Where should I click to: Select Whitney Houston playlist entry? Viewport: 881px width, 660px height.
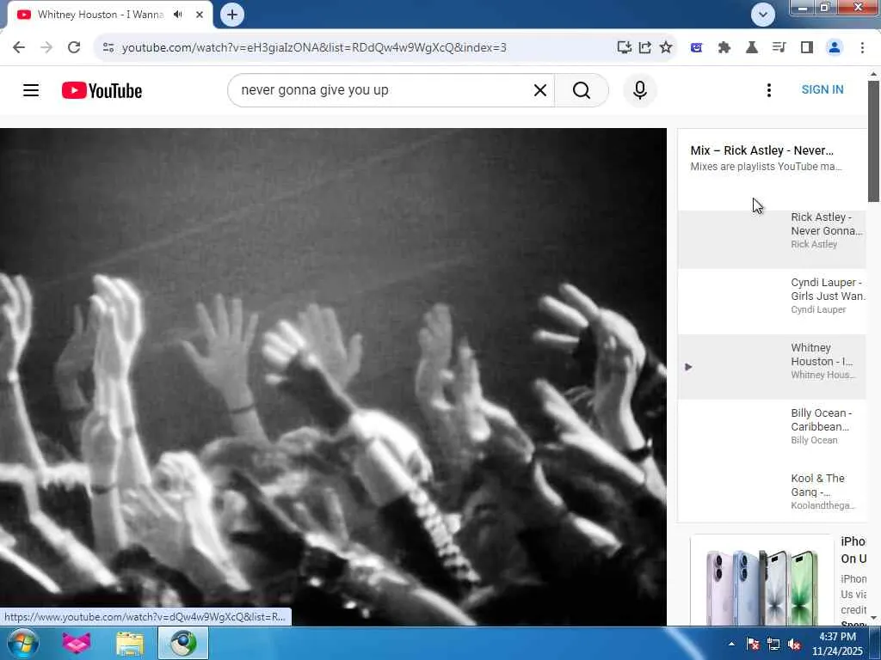(772, 366)
